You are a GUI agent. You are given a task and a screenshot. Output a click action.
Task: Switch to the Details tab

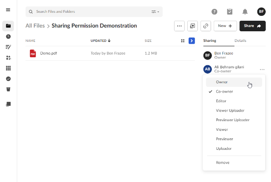tap(240, 41)
